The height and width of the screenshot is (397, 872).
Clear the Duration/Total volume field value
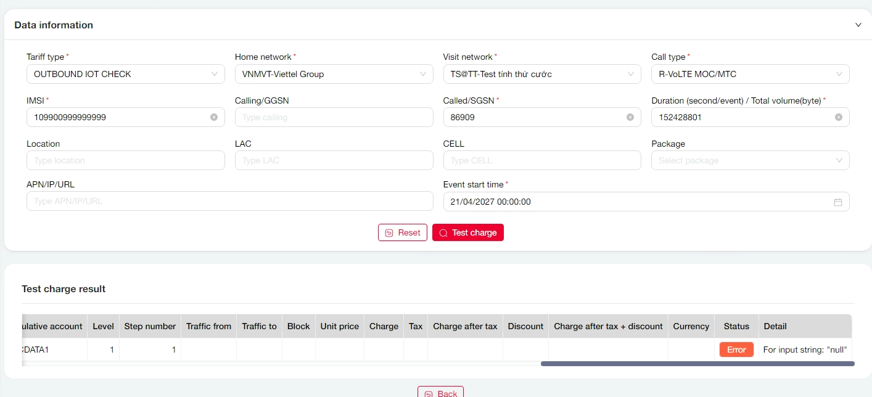click(839, 117)
